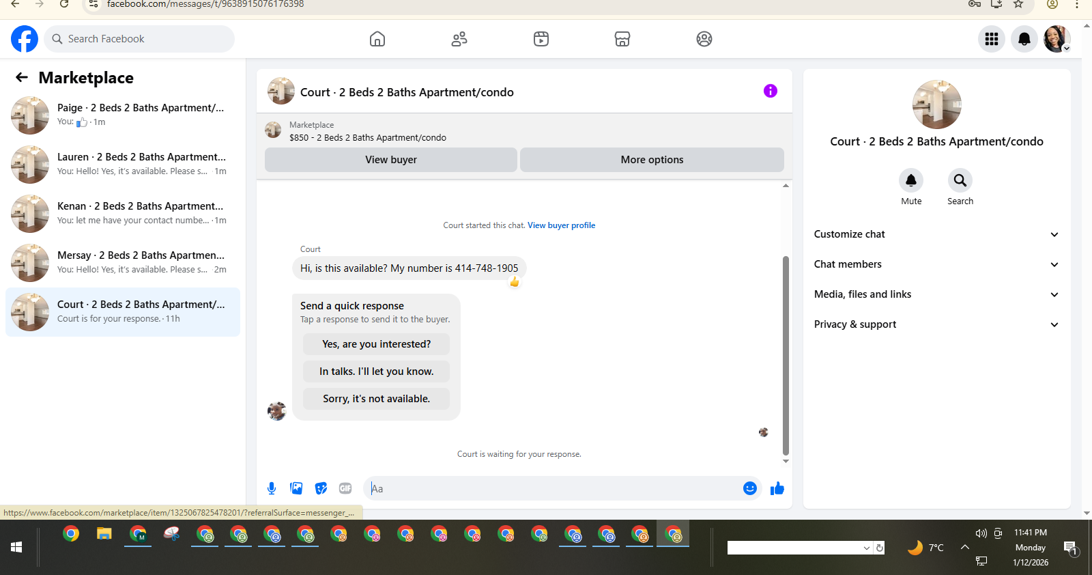Expand Customize chat section

[x=936, y=234]
